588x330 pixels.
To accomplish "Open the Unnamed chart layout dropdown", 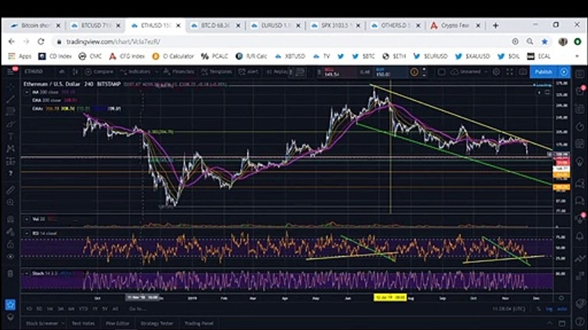I will tap(469, 72).
